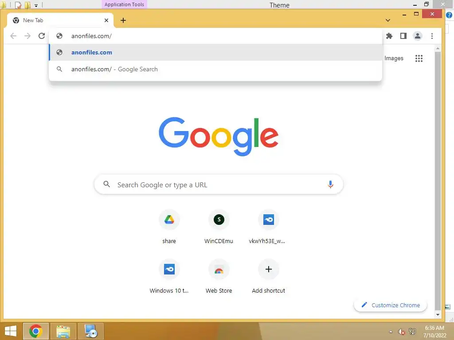Click the Chrome taskbar icon

36,331
